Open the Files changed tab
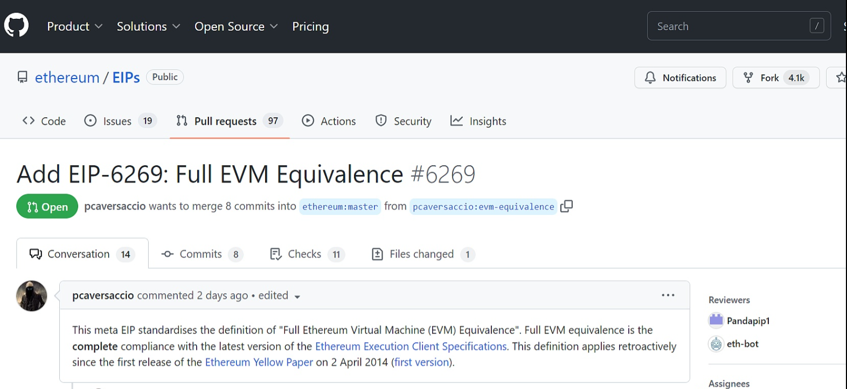847x389 pixels. (422, 254)
